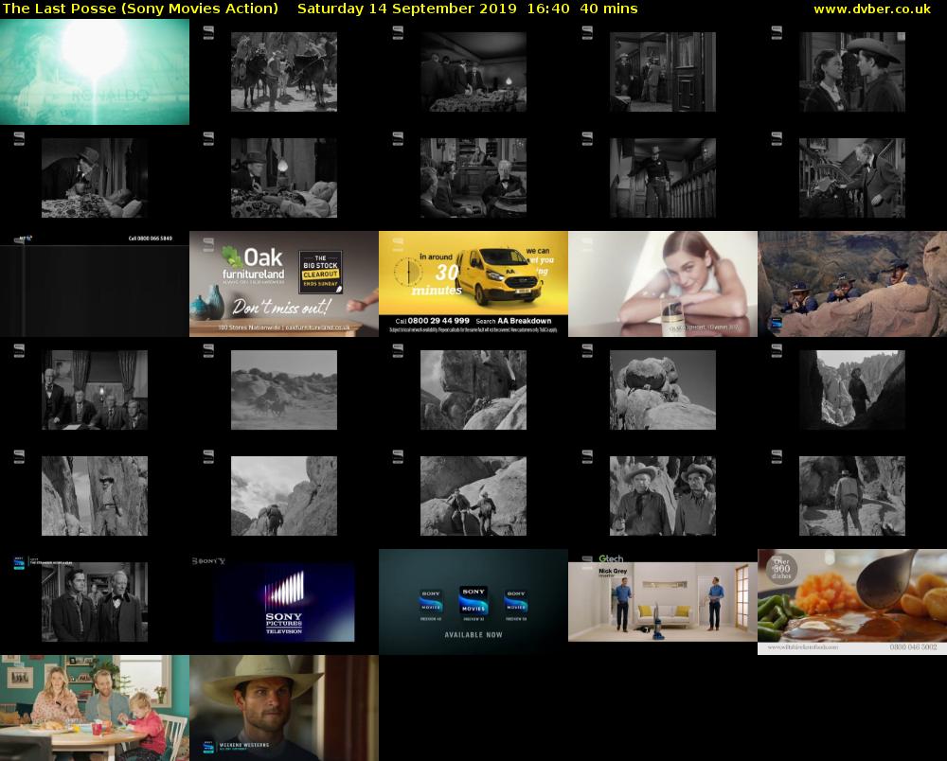Select the date Saturday 14 September 2019

(407, 9)
